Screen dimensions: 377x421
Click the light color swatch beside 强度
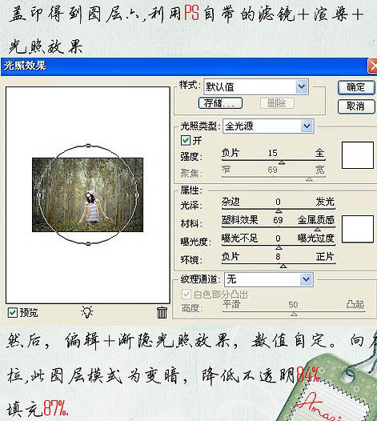tap(358, 155)
